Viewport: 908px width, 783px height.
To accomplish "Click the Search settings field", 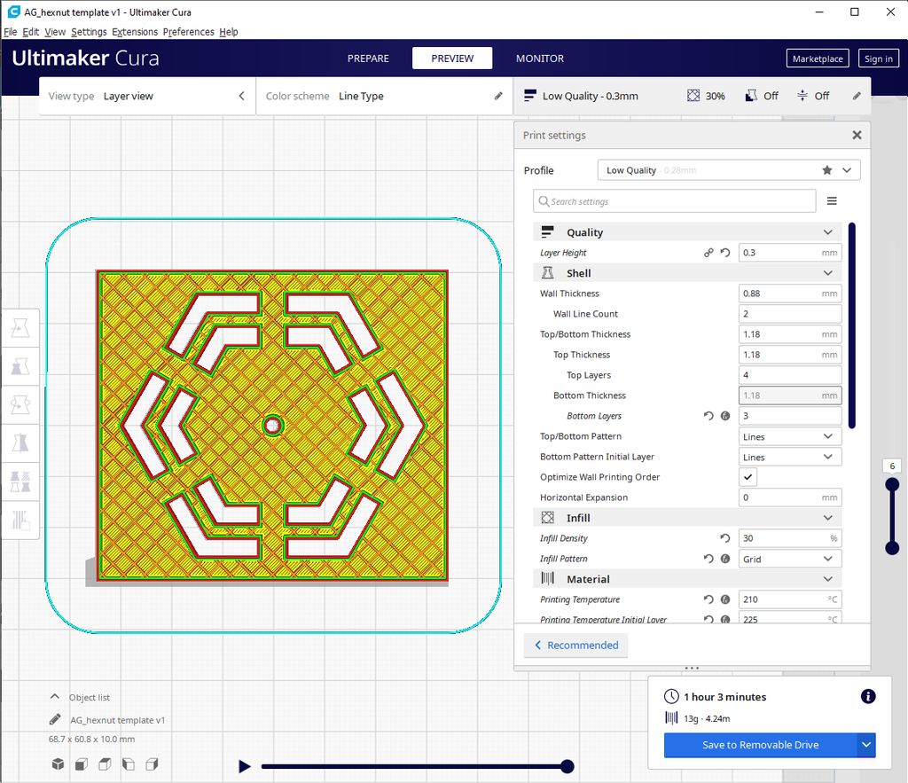I will point(674,201).
